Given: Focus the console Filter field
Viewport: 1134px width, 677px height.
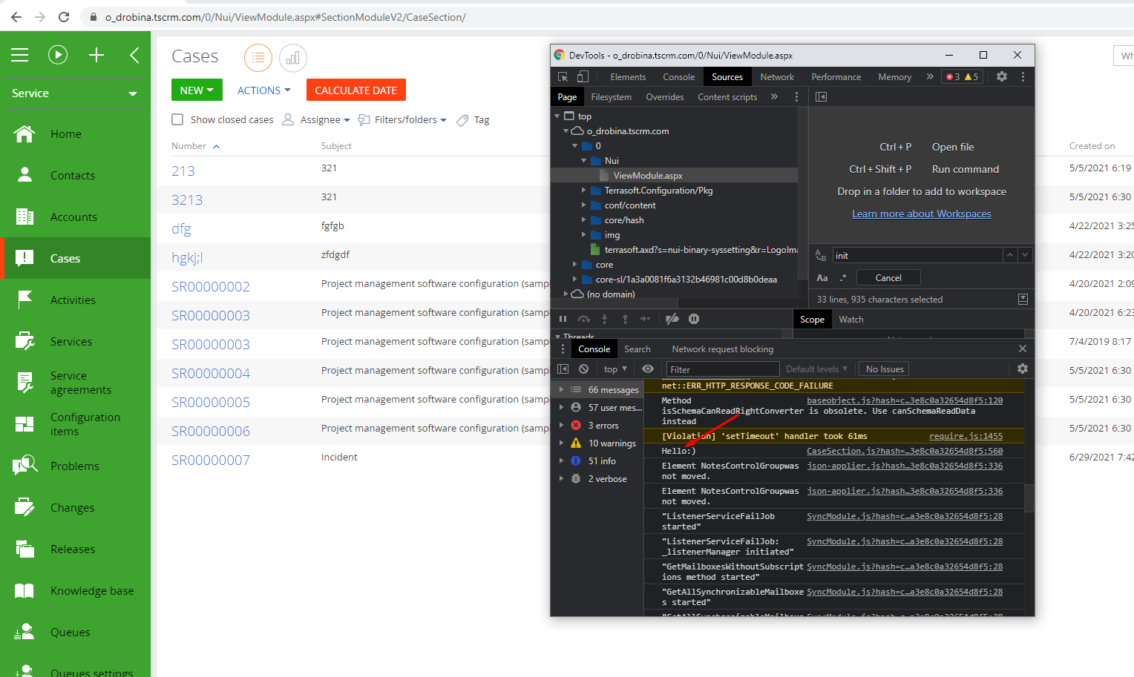Looking at the screenshot, I should [722, 369].
